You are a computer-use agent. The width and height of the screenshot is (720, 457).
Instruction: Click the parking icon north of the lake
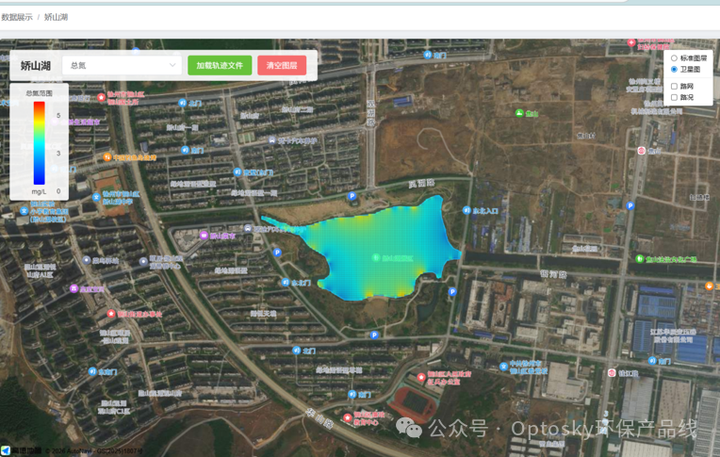point(352,197)
